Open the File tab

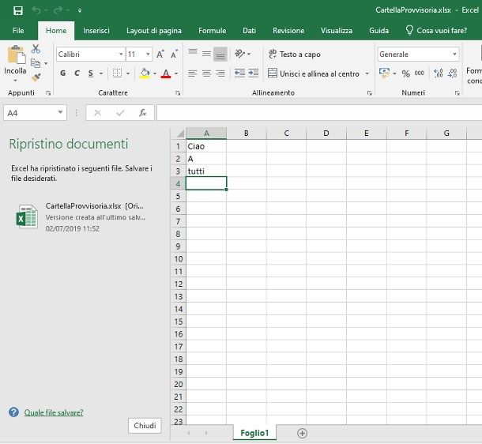pos(18,31)
